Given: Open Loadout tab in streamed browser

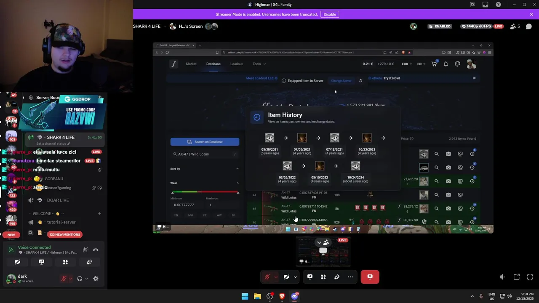Looking at the screenshot, I should click(x=236, y=64).
